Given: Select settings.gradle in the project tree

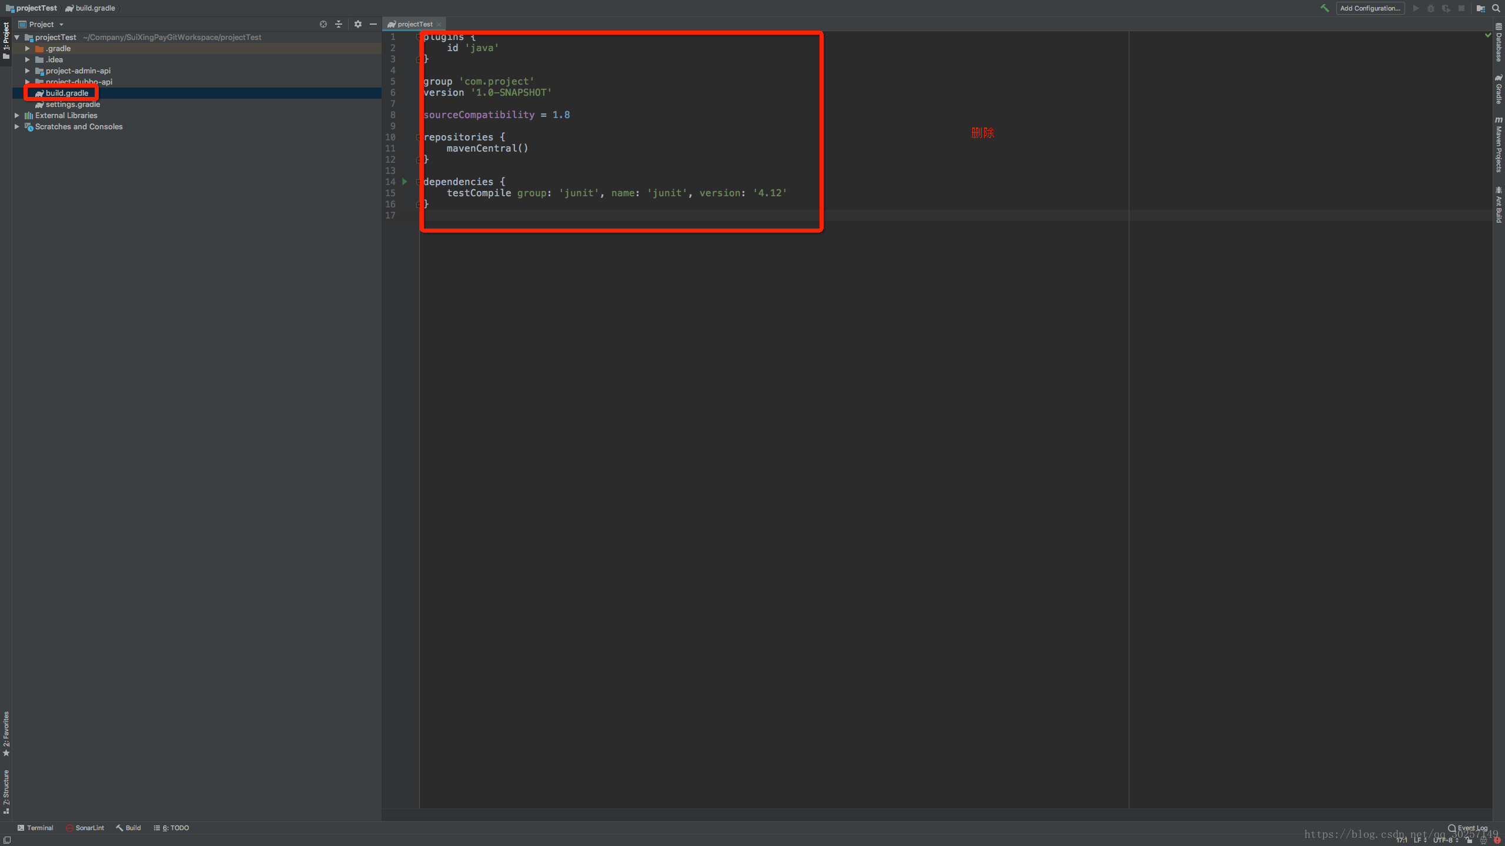Looking at the screenshot, I should [73, 105].
